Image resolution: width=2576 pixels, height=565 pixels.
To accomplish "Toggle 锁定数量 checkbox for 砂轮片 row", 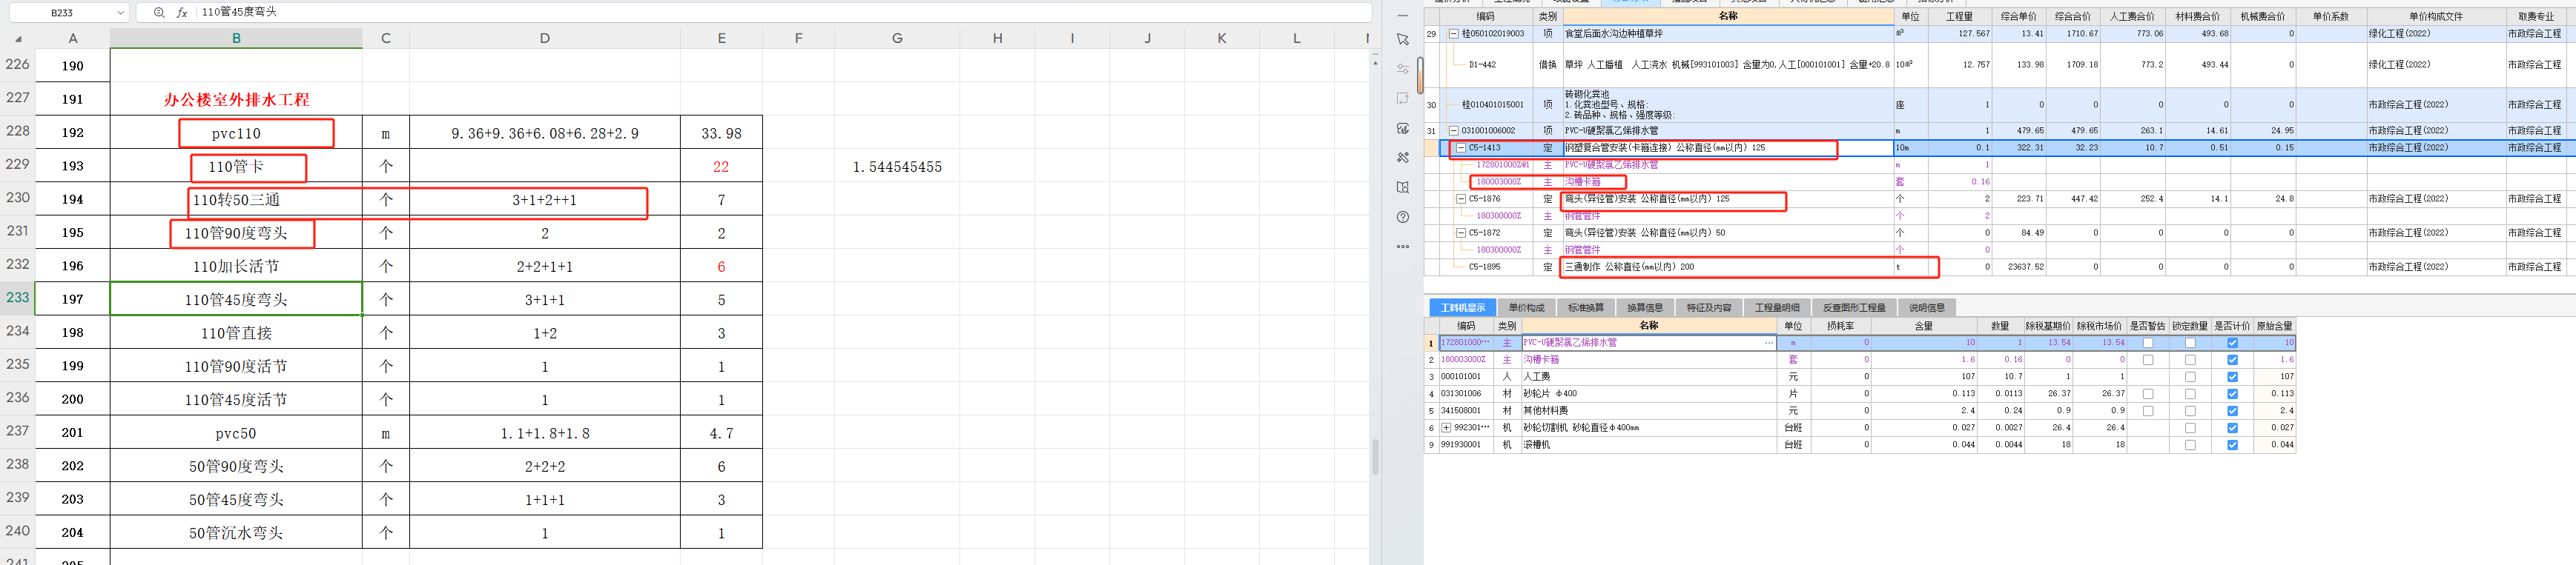I will tap(2190, 394).
